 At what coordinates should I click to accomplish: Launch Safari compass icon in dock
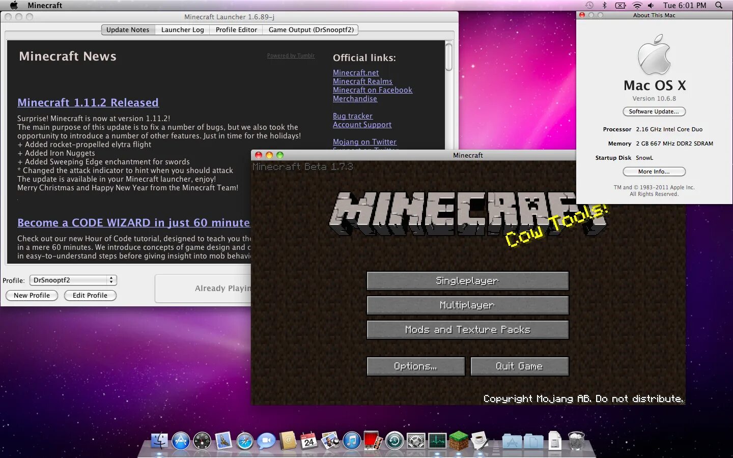coord(245,441)
